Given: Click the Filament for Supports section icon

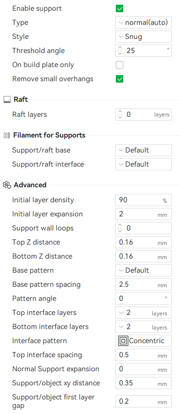Looking at the screenshot, I should pyautogui.click(x=7, y=136).
